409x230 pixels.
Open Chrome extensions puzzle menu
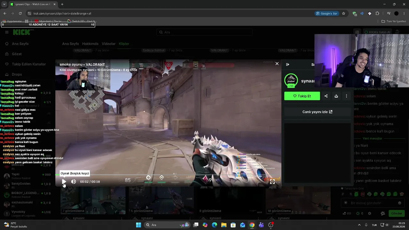[x=377, y=13]
